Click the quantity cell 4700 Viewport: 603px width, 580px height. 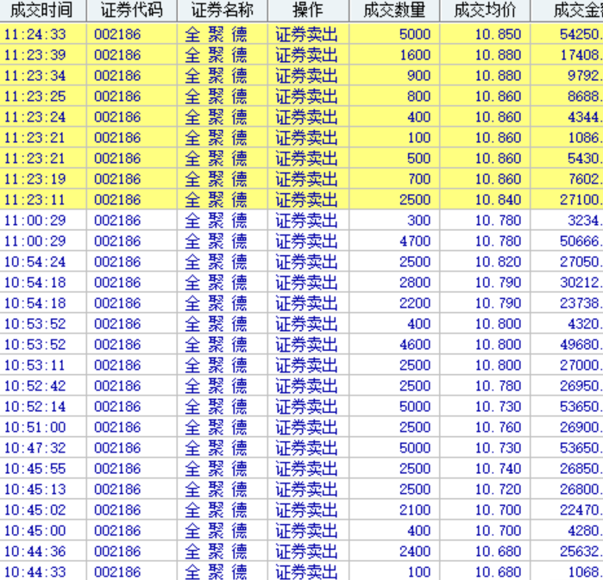415,241
